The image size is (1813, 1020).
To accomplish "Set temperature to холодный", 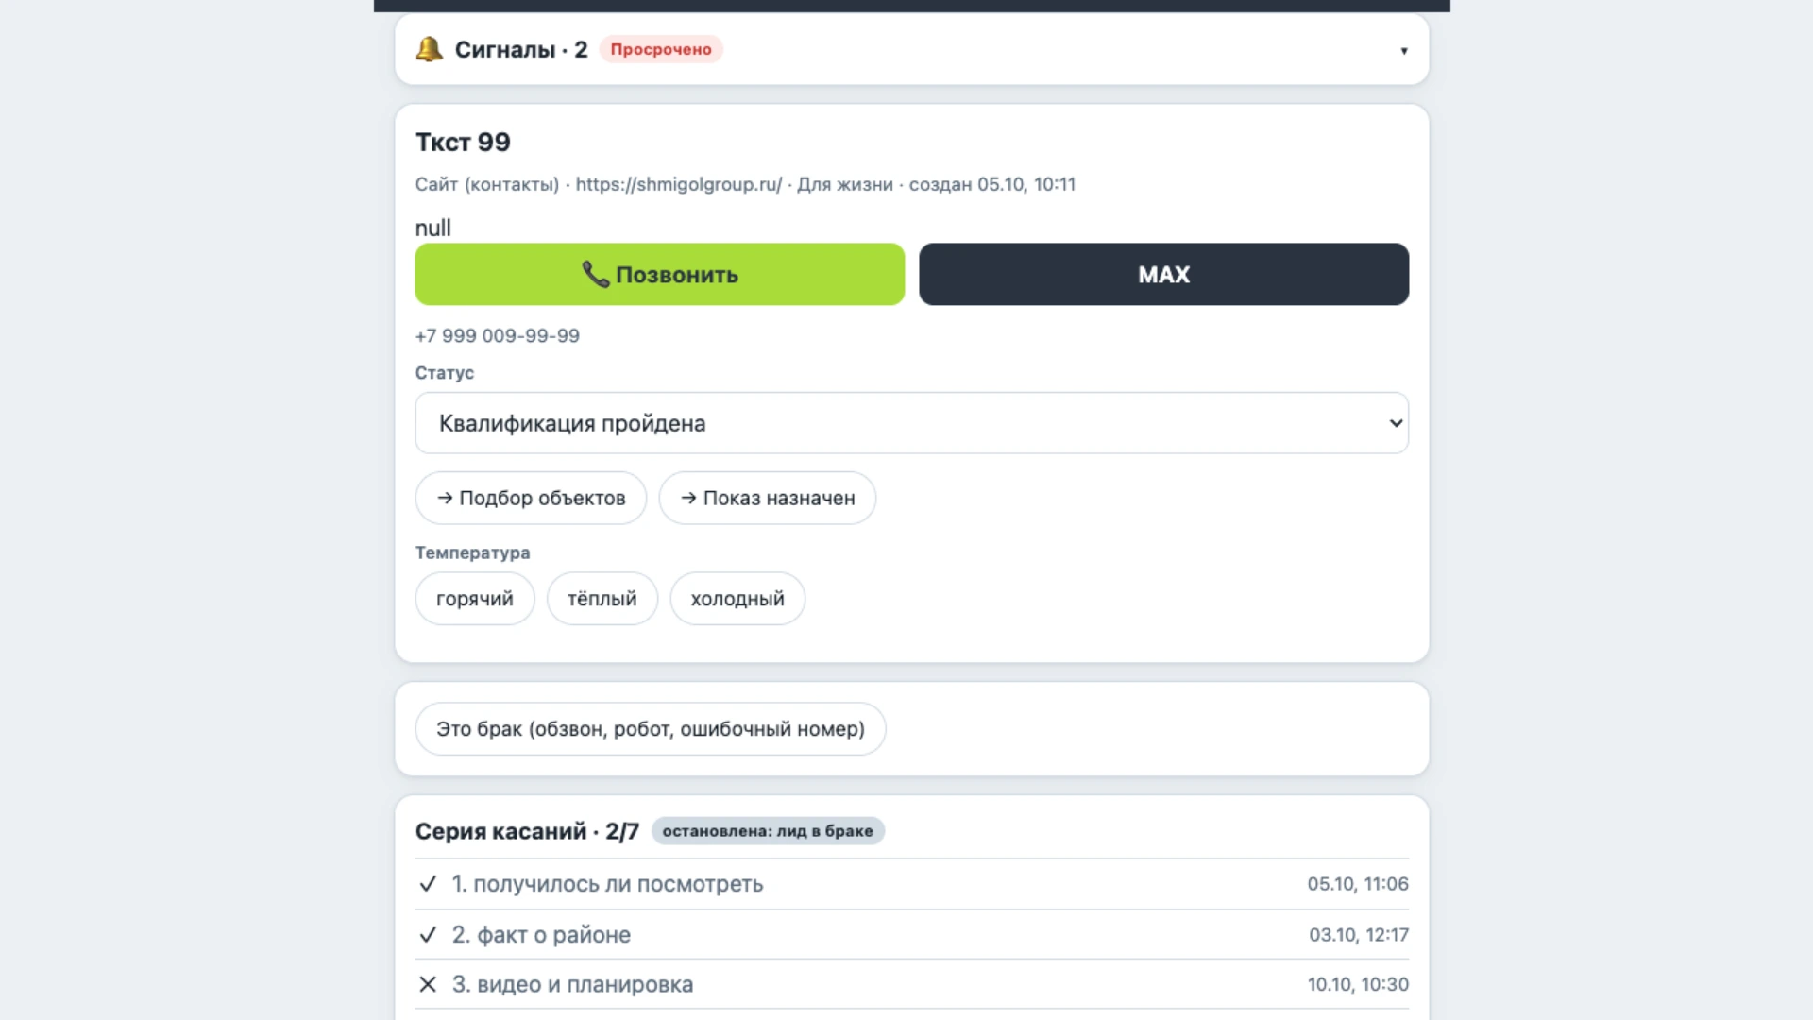I will point(737,599).
